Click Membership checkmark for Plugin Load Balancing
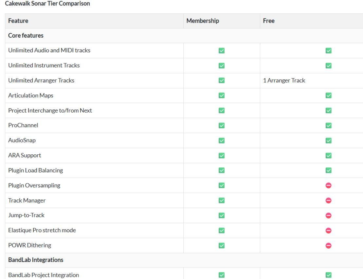The image size is (363, 279). 221,170
